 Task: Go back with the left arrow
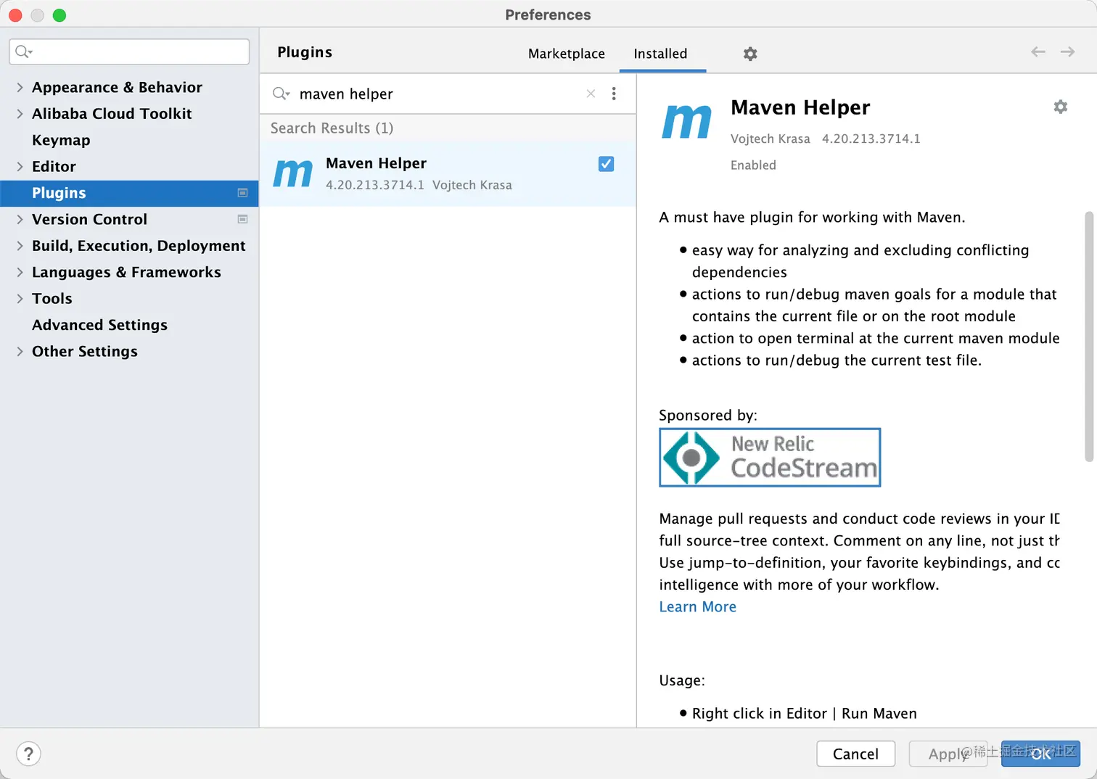(1038, 51)
